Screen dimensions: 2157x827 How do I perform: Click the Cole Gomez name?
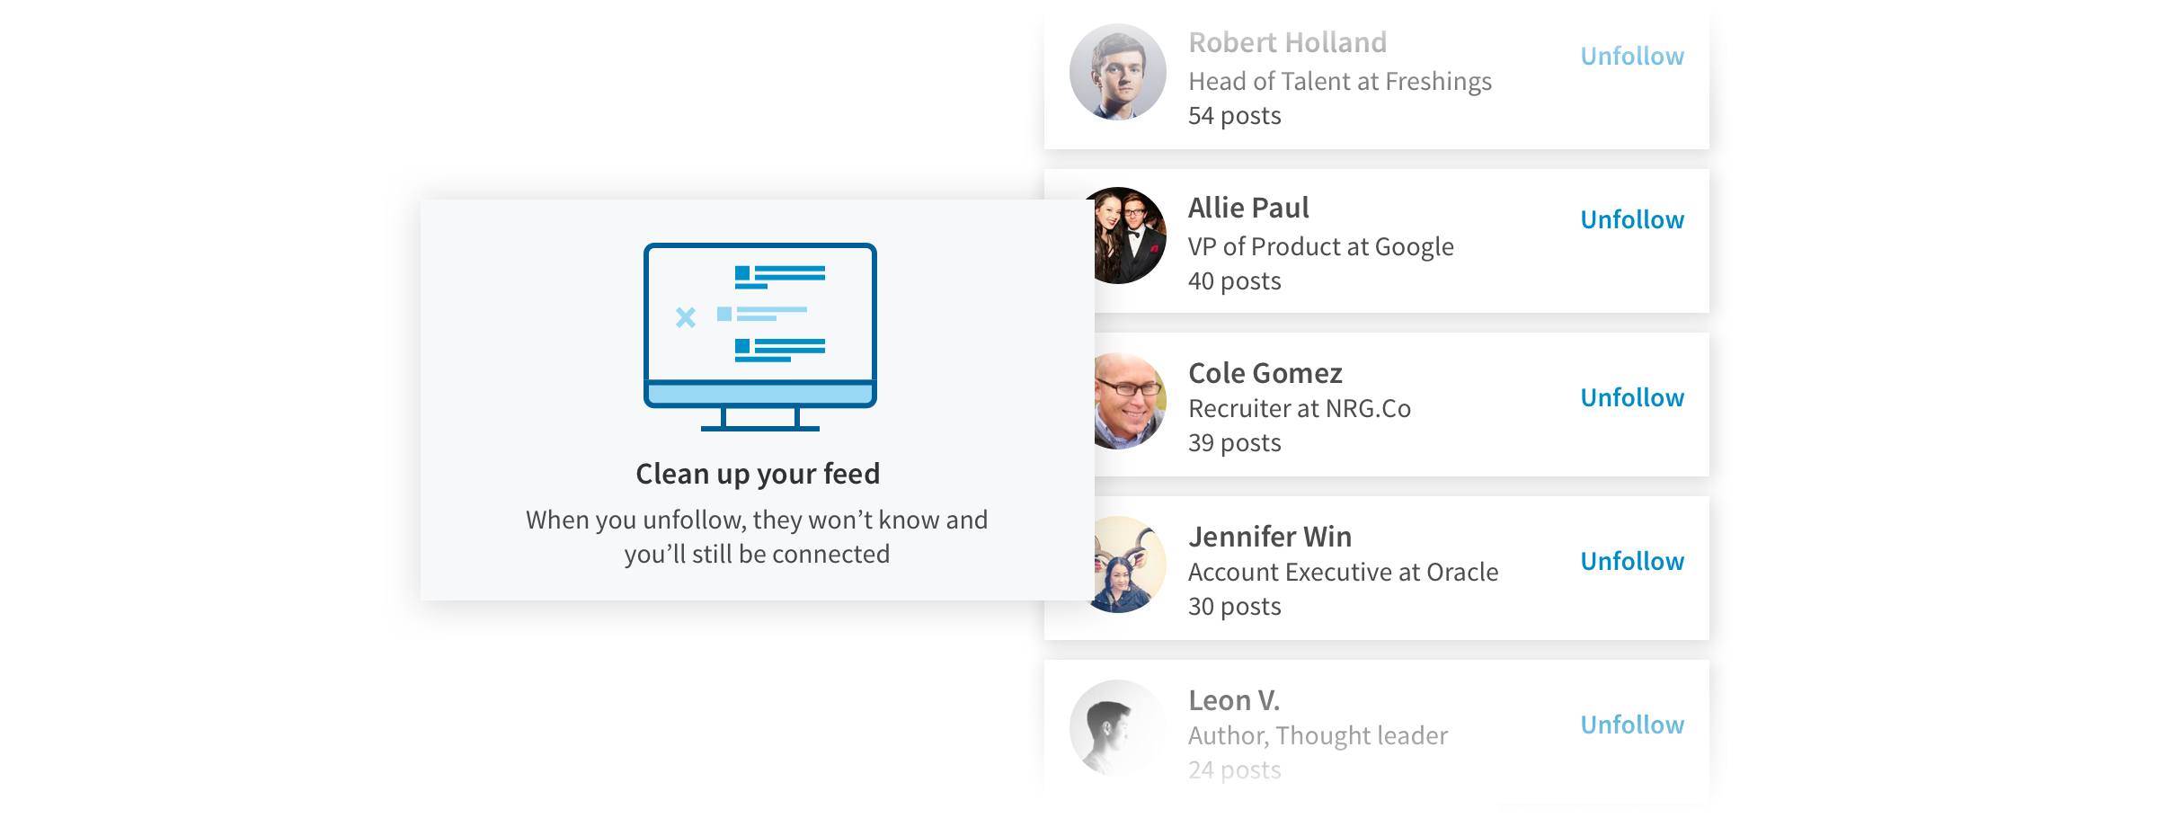1265,373
